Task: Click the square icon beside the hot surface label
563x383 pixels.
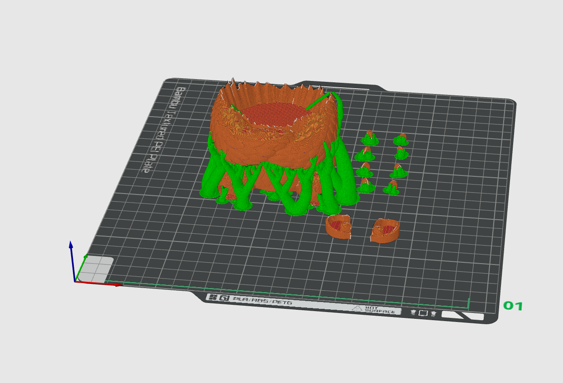Action: click(423, 313)
